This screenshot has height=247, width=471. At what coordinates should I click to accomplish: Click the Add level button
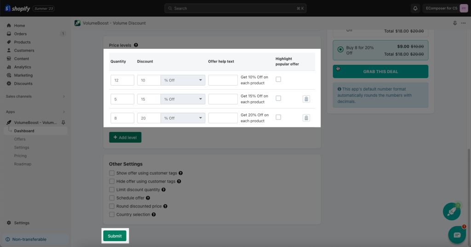pos(125,138)
